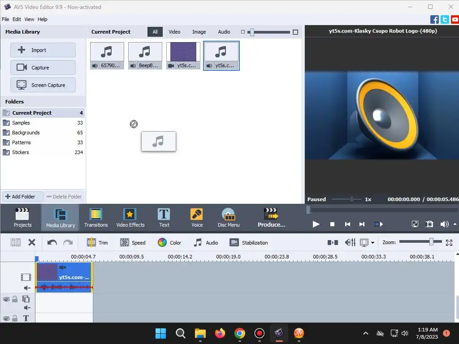
Task: Open the File menu
Action: [x=5, y=19]
